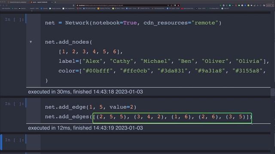The width and height of the screenshot is (275, 154).
Task: Click the closing parenthesis line of add_nodes
Action: pyautogui.click(x=46, y=81)
